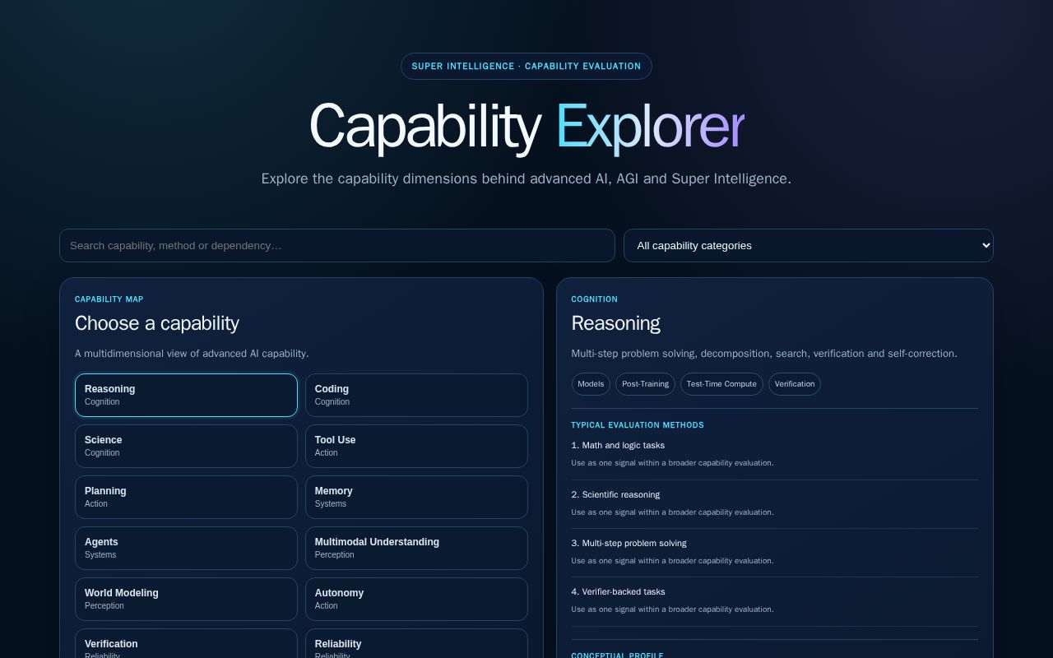Select the Multimodal Understanding capability card

[x=416, y=548]
